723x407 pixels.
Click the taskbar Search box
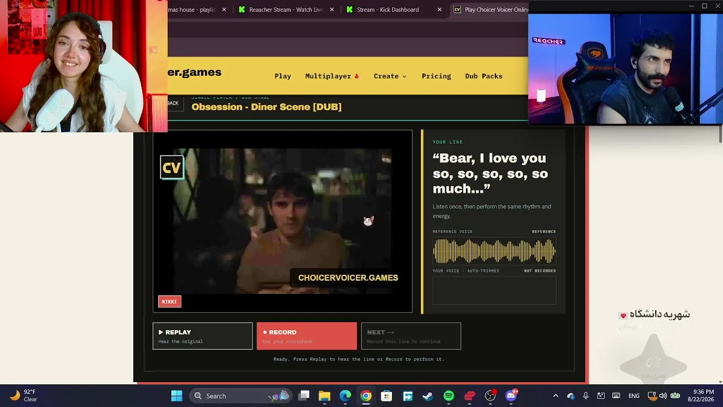pos(241,396)
